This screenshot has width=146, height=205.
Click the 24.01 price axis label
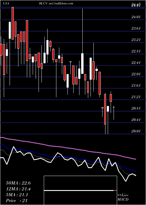(136, 17)
